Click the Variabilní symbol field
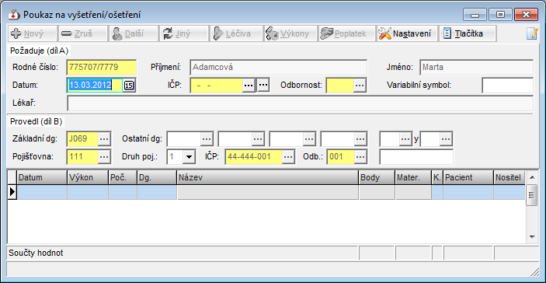546x283 pixels. pos(508,85)
